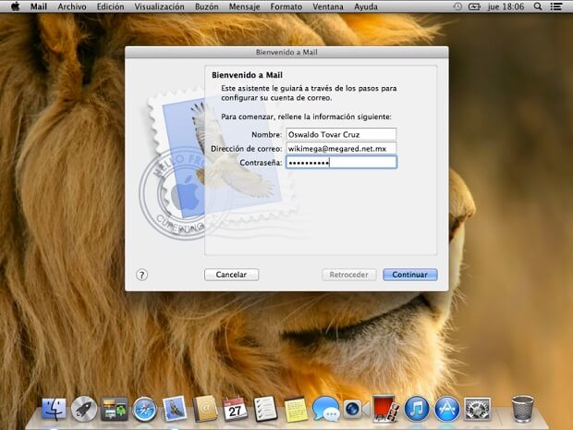Click the battery status icon
573x430 pixels.
pyautogui.click(x=474, y=6)
